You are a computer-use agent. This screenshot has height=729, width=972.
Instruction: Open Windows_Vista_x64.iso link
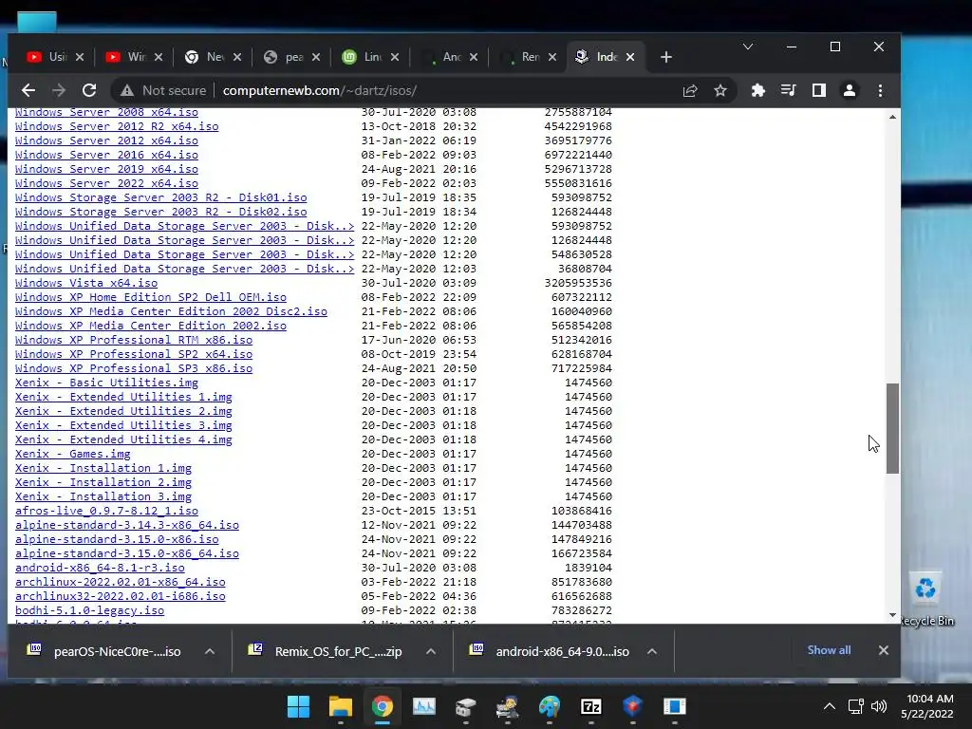click(x=86, y=283)
